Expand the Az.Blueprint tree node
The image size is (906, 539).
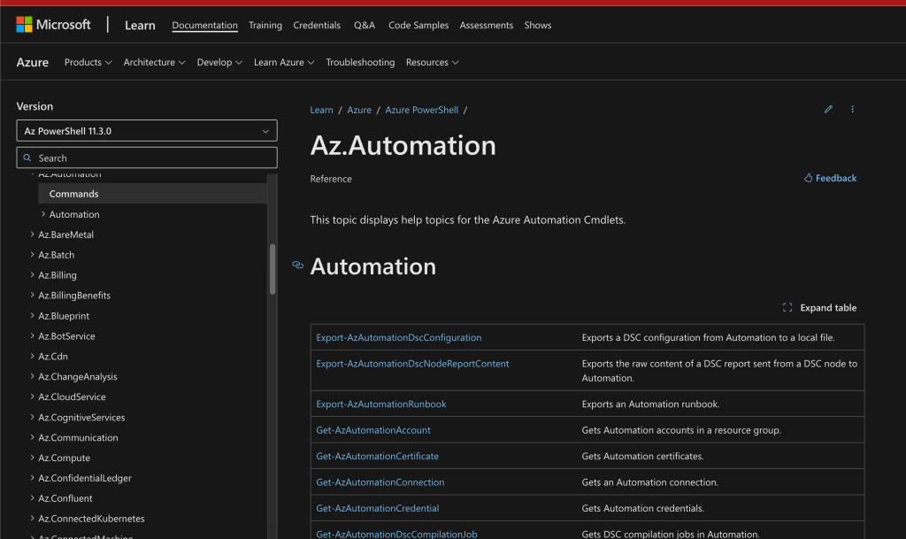33,315
